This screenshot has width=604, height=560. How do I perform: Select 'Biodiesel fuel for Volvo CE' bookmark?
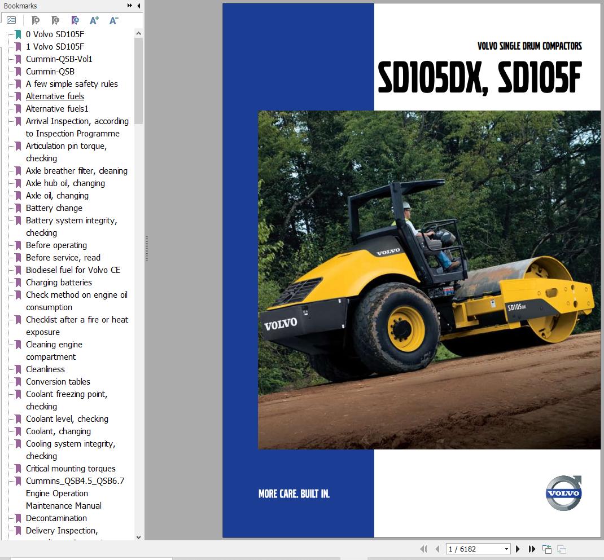(x=73, y=270)
